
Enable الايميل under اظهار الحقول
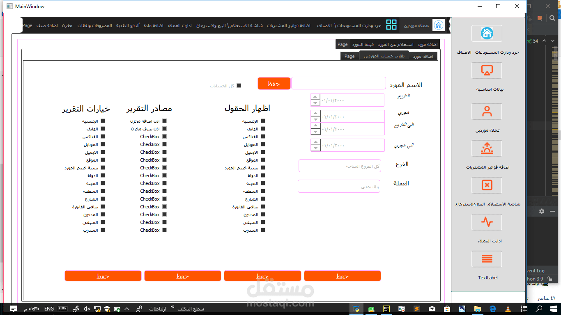pos(263,152)
